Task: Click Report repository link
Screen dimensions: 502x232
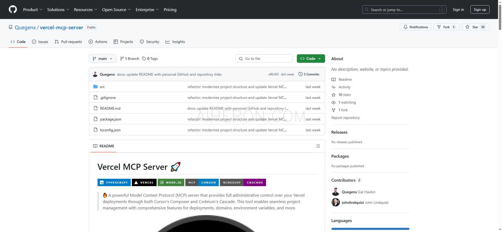Action: pyautogui.click(x=345, y=118)
